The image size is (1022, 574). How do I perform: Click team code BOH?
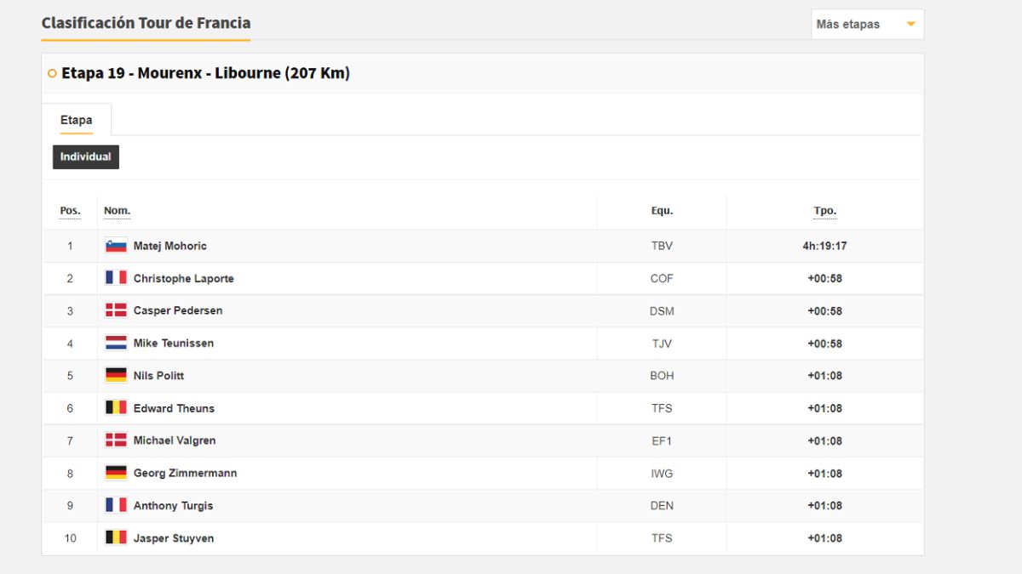click(x=662, y=376)
